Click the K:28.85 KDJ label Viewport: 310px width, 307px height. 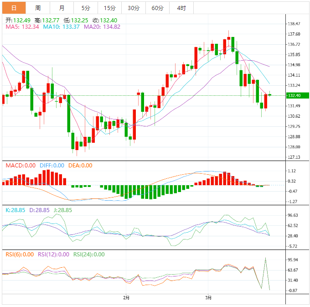click(x=15, y=210)
